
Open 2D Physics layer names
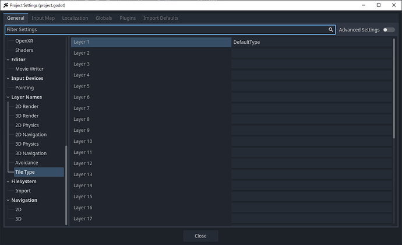(27, 125)
